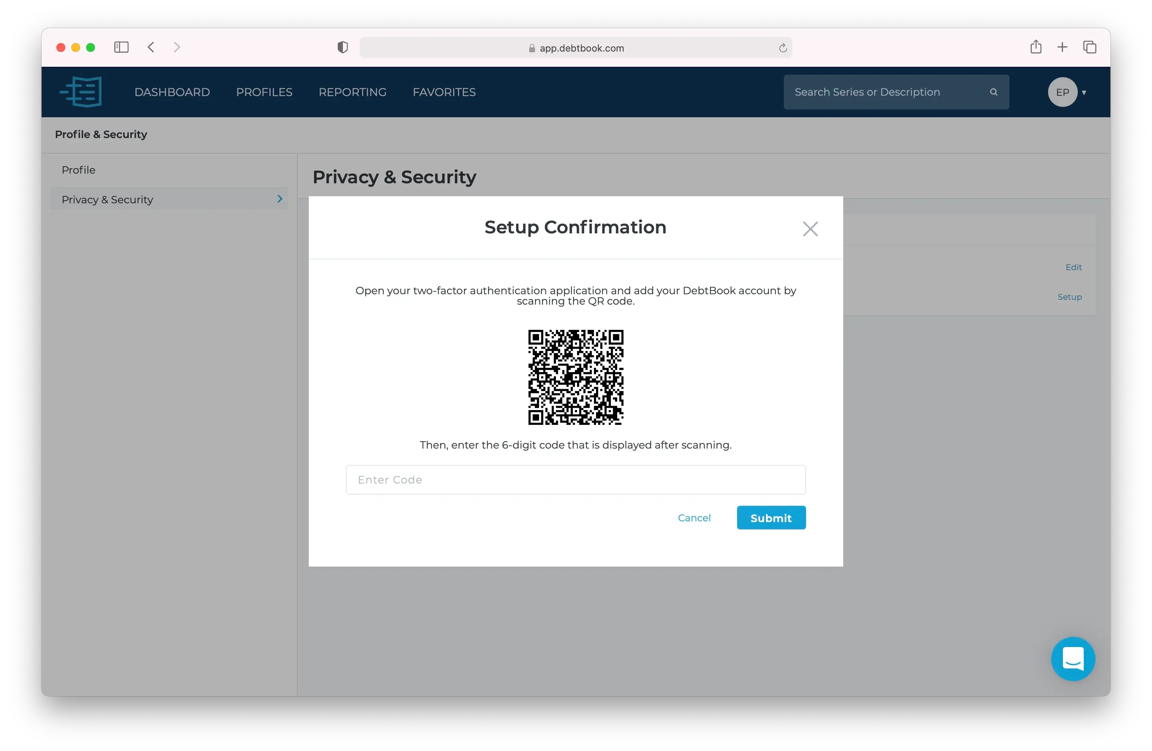The image size is (1152, 751).
Task: Click the QR code image
Action: click(576, 377)
